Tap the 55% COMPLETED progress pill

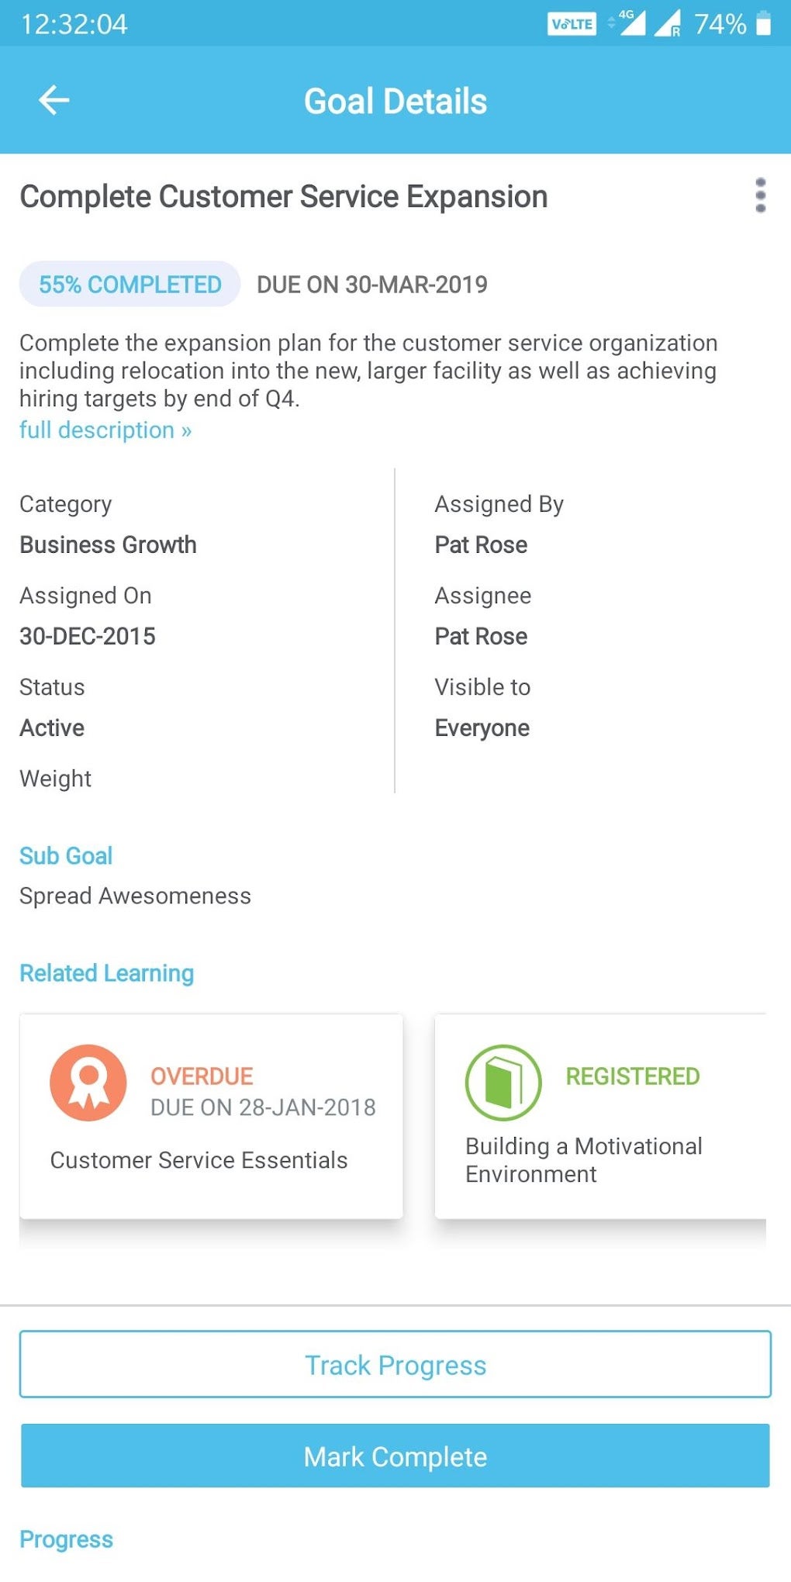[x=129, y=284]
